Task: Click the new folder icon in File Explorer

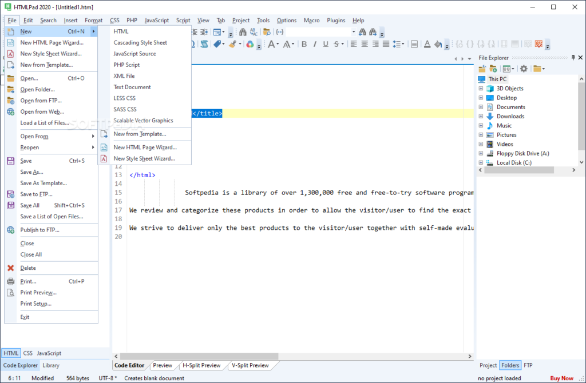Action: 493,68
